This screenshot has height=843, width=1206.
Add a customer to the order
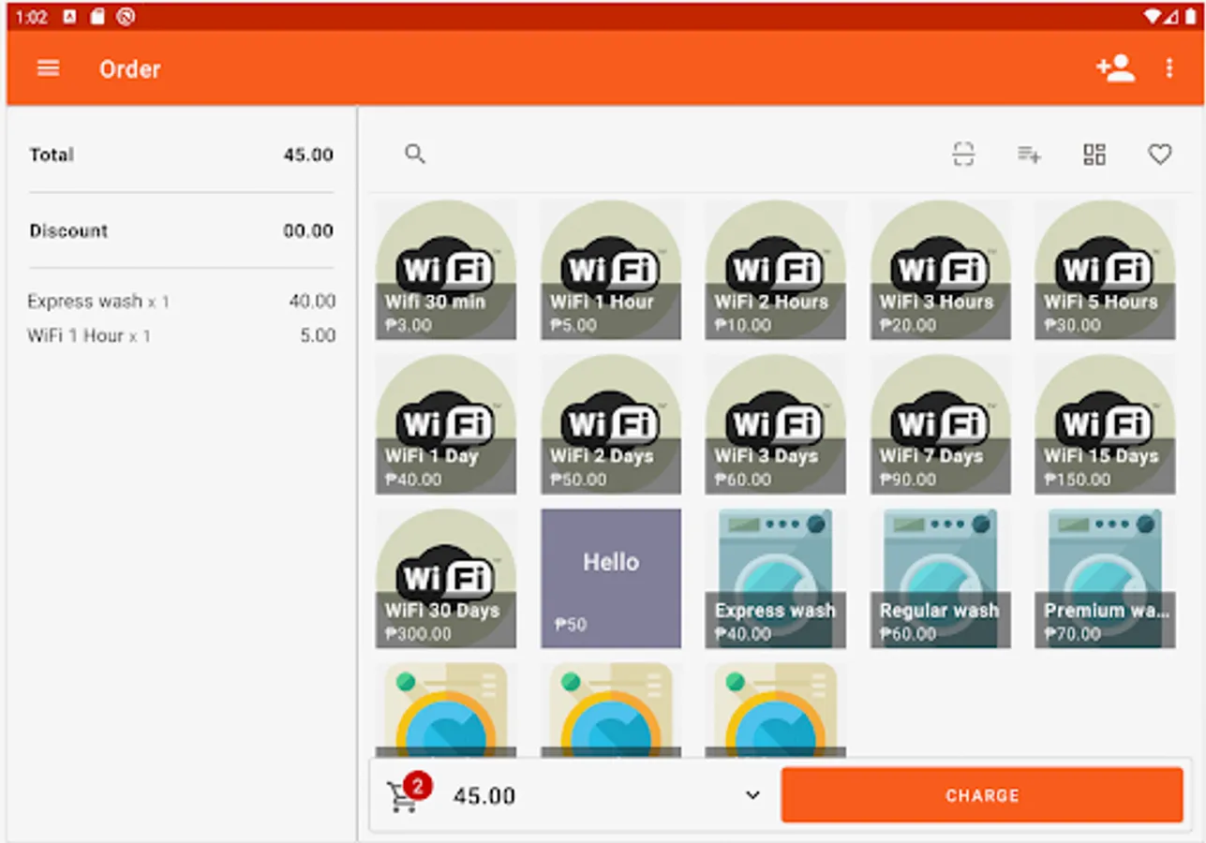point(1115,68)
